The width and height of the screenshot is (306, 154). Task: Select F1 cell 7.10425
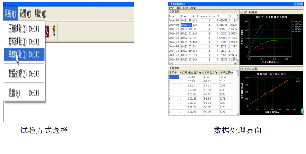[x=222, y=33]
